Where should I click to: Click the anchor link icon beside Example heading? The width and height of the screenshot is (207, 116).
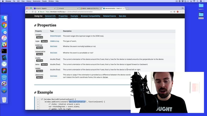[35, 92]
